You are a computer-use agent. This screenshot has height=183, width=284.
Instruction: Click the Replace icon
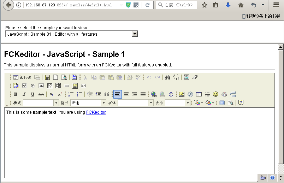176,77
